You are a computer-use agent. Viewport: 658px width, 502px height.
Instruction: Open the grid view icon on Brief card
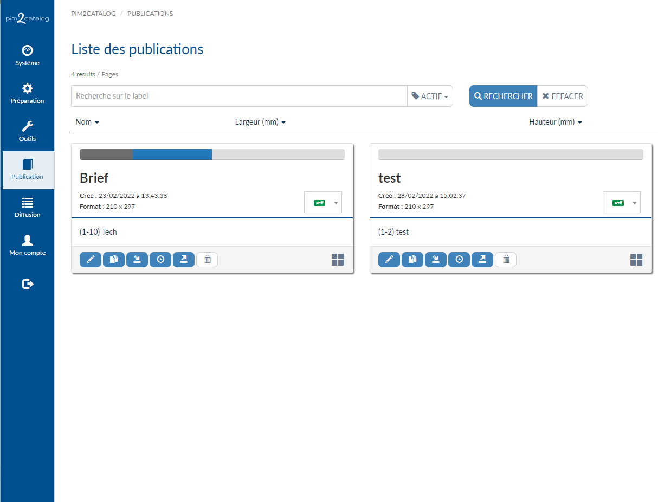(338, 260)
